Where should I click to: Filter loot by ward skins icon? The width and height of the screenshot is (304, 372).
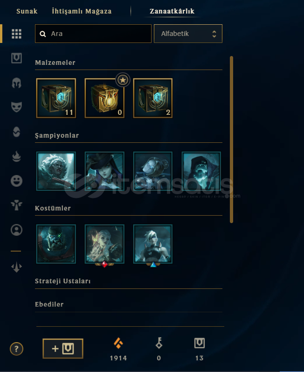16,205
